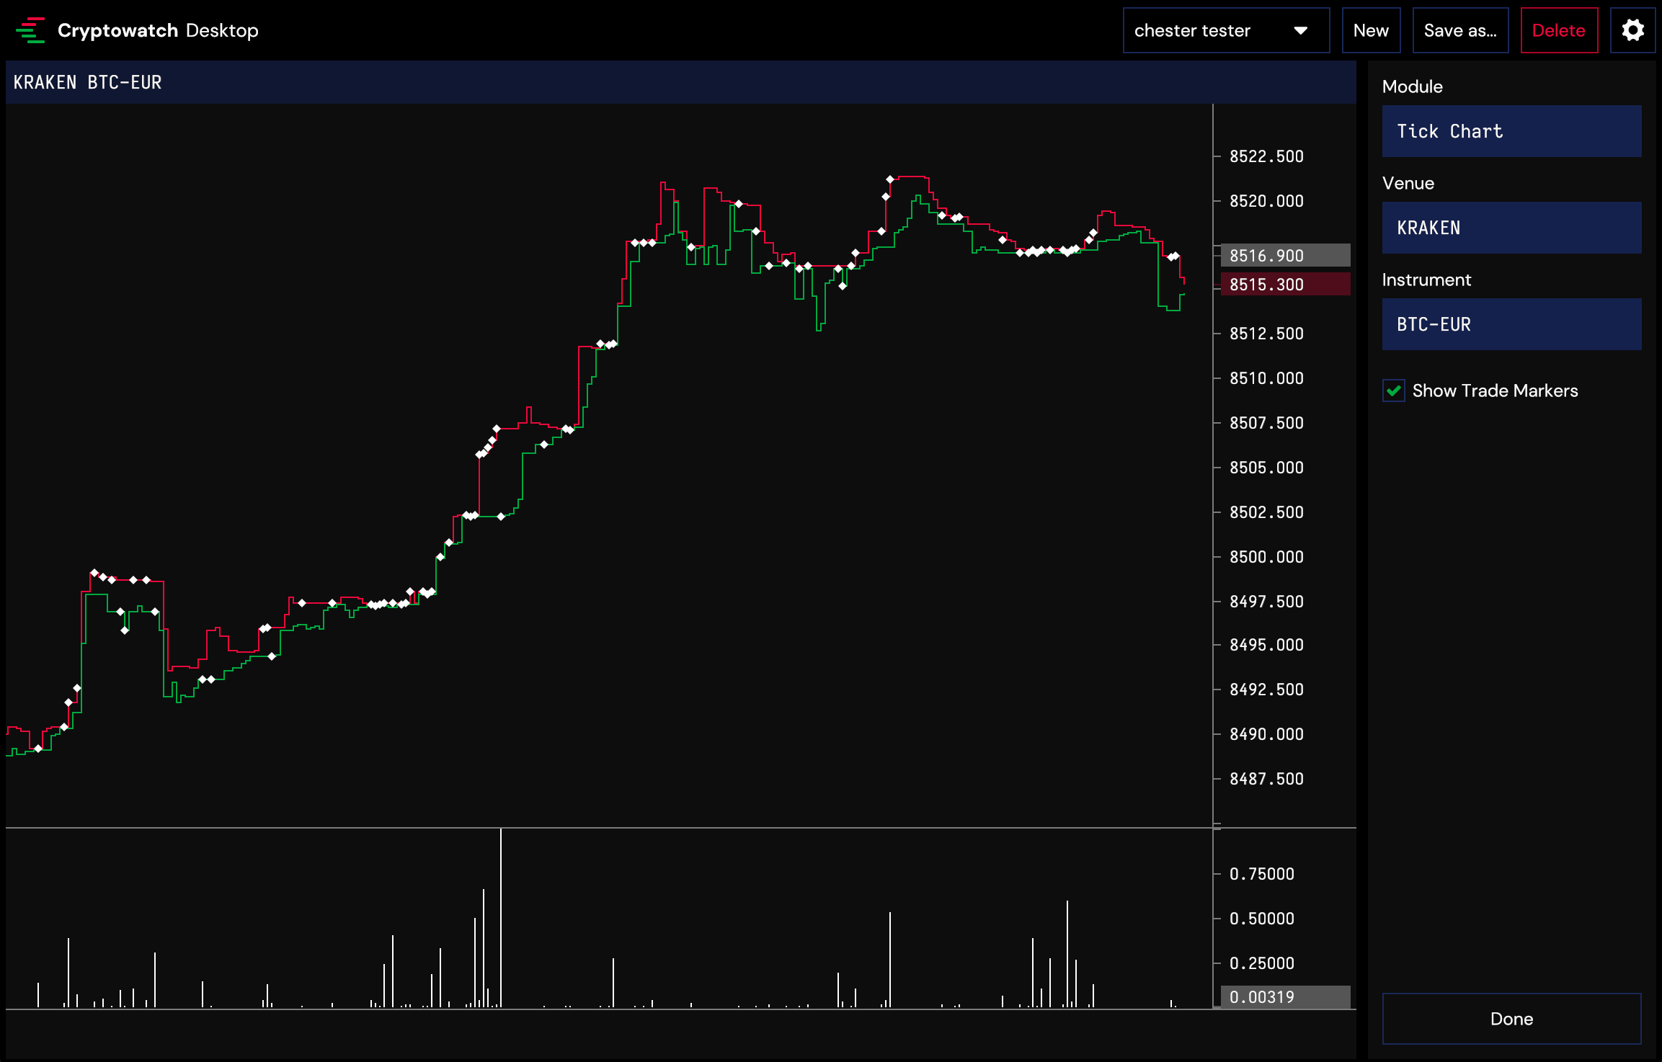The image size is (1662, 1062).
Task: Click the 8500.000 price axis label
Action: click(1266, 557)
